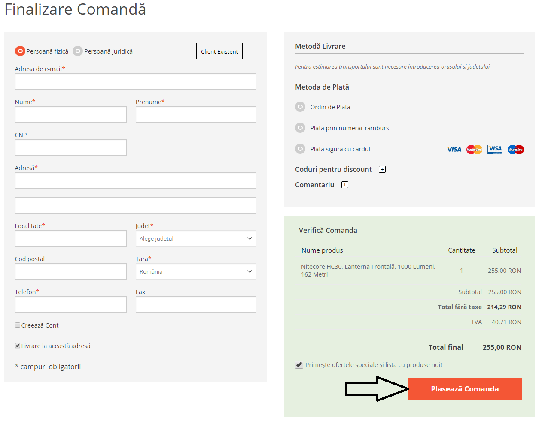Select Persoană fizică radio option
The width and height of the screenshot is (542, 427).
point(20,51)
